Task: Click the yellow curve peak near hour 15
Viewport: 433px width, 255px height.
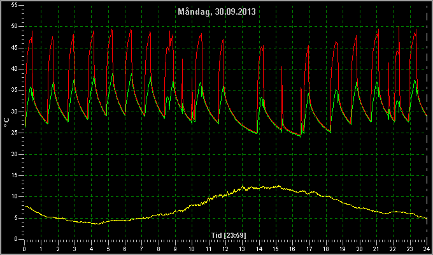Action: click(279, 186)
